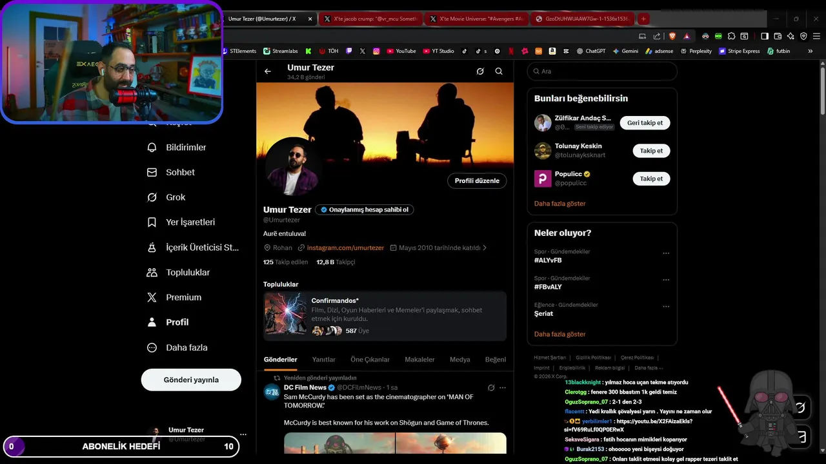826x464 pixels.
Task: Open Topluluklar communities page
Action: pyautogui.click(x=178, y=273)
